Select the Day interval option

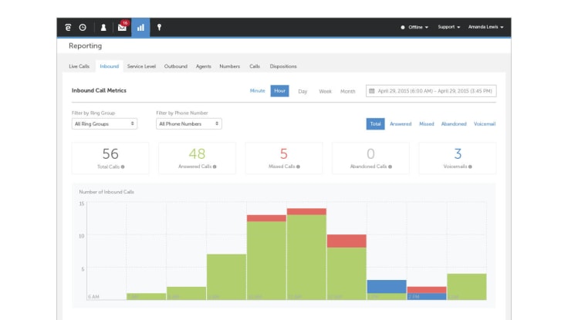303,91
